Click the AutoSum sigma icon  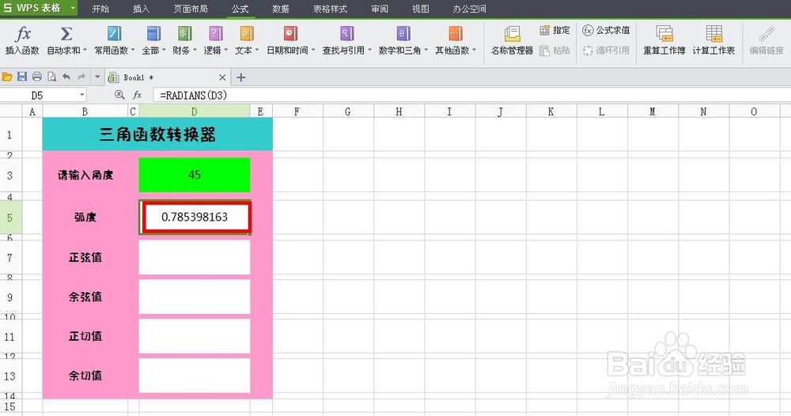[x=66, y=34]
